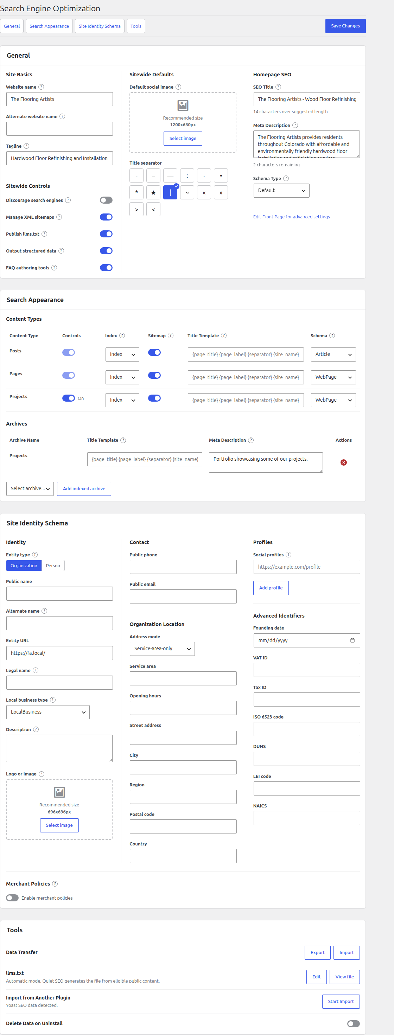Viewport: 394px width, 1035px height.
Task: Toggle Delete Data on Uninstall
Action: coord(354,1023)
